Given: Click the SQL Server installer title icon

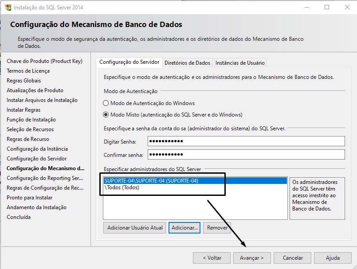Looking at the screenshot, I should coord(8,7).
